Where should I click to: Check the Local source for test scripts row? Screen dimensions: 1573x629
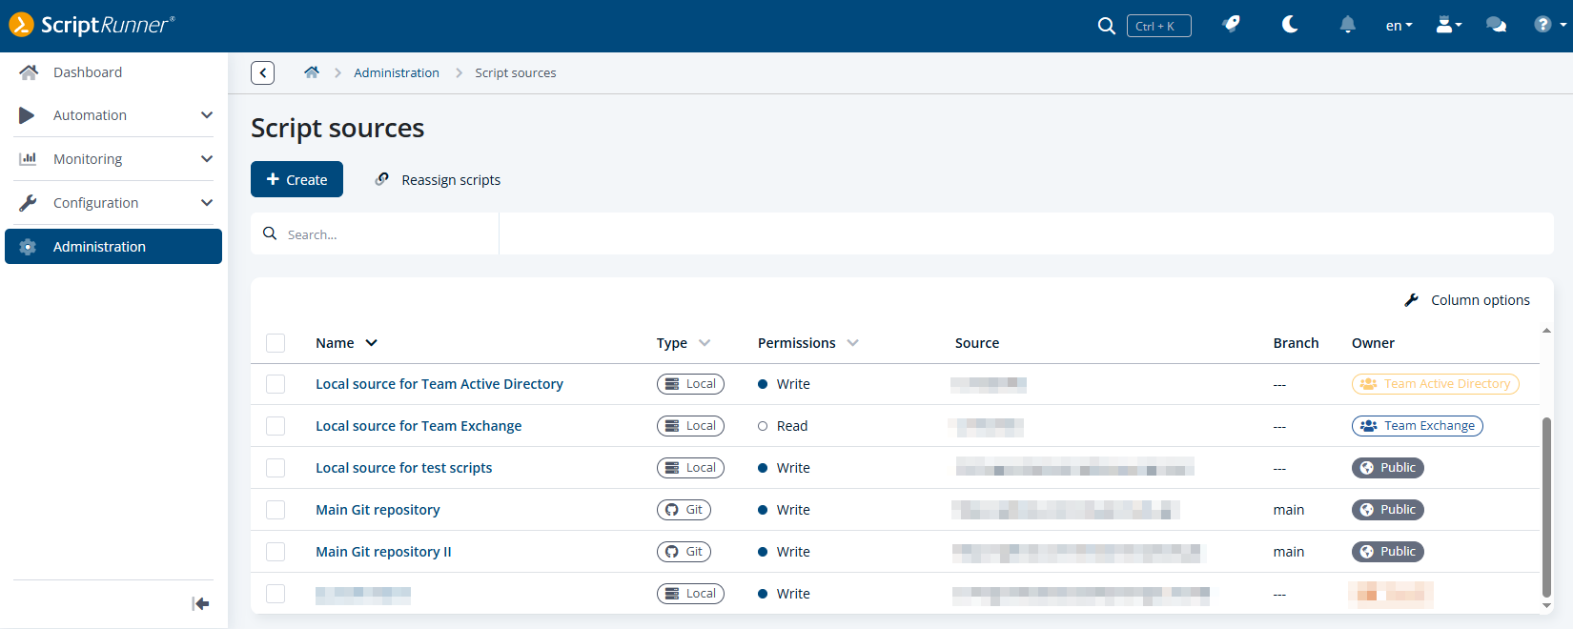coord(276,468)
